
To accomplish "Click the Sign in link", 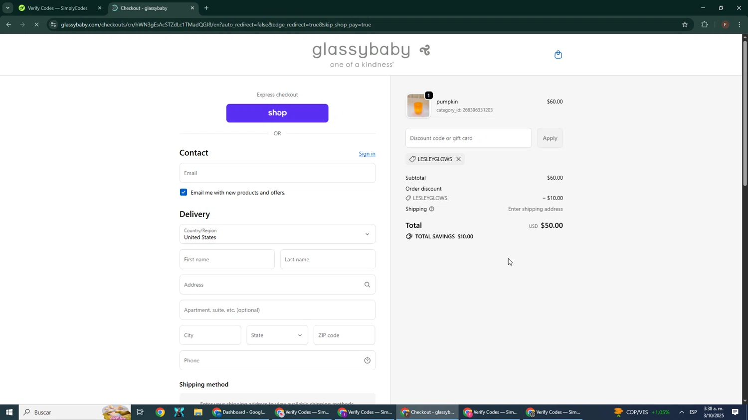I will tap(367, 154).
